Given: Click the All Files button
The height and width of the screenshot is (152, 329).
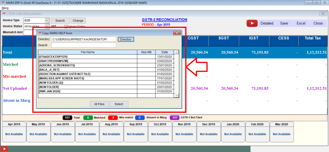Looking at the screenshot, I should (x=100, y=104).
